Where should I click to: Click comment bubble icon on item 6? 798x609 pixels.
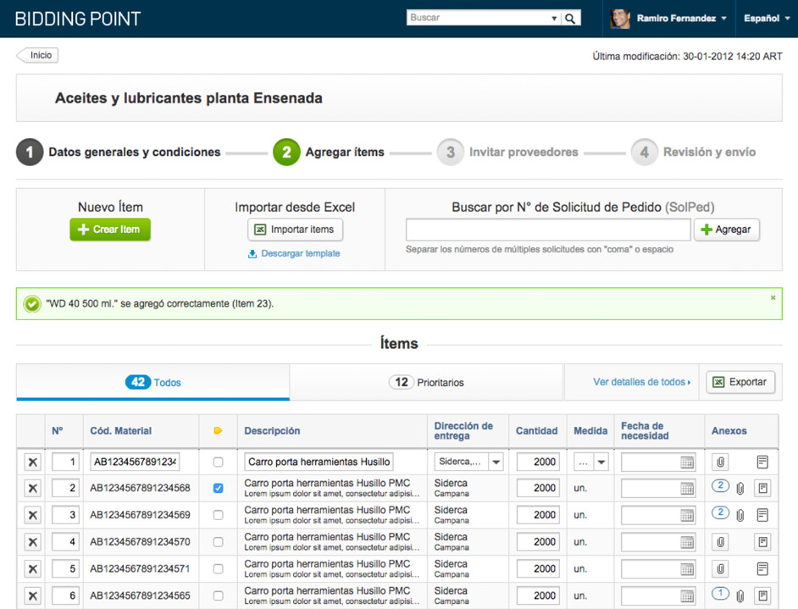pyautogui.click(x=720, y=593)
